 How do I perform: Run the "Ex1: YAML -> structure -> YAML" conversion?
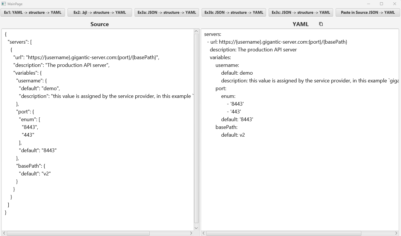pos(32,12)
